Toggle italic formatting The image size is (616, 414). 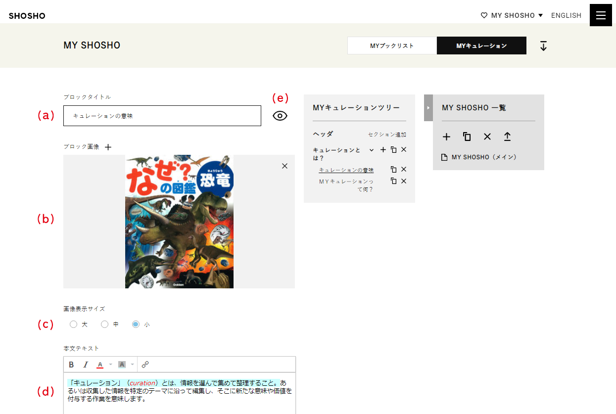86,365
